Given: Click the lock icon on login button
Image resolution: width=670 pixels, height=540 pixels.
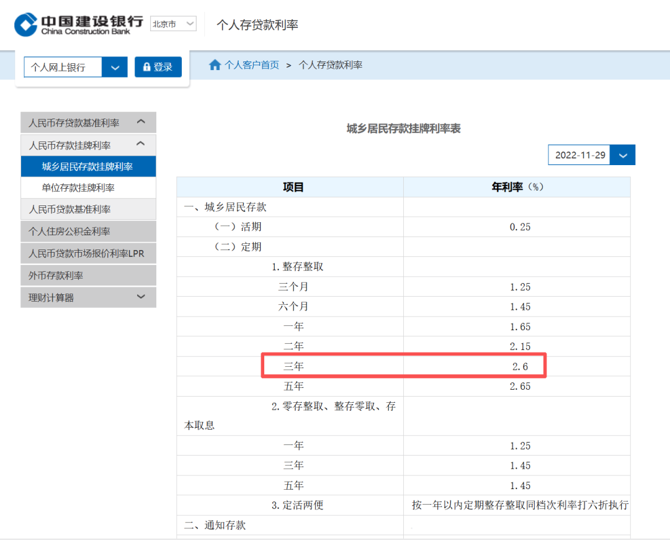Looking at the screenshot, I should click(147, 67).
